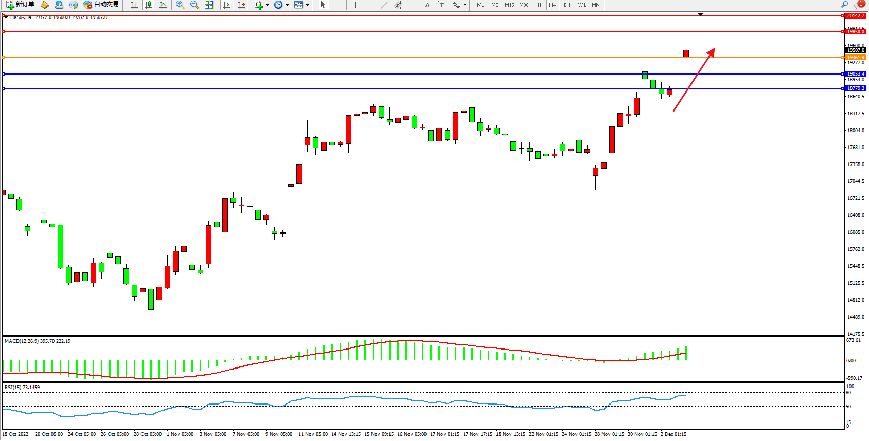This screenshot has height=441, width=869.
Task: Choose the horizontal line drawing tool
Action: [x=369, y=5]
